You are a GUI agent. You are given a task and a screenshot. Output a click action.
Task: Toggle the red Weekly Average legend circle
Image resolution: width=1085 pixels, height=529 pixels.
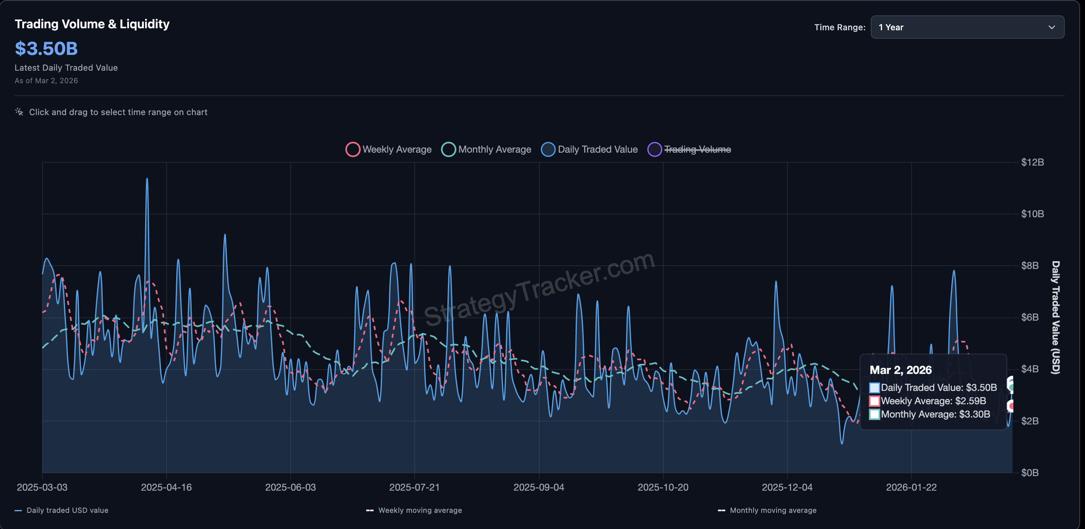tap(353, 149)
